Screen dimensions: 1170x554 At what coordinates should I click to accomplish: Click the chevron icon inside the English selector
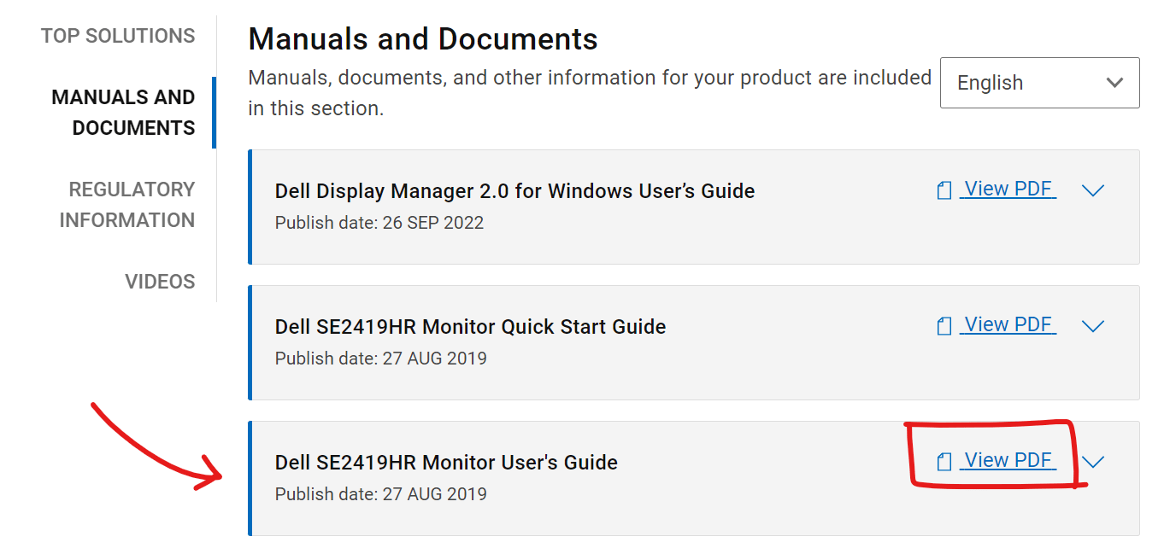(1114, 82)
